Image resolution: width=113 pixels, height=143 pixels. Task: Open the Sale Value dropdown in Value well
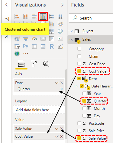click(x=57, y=129)
